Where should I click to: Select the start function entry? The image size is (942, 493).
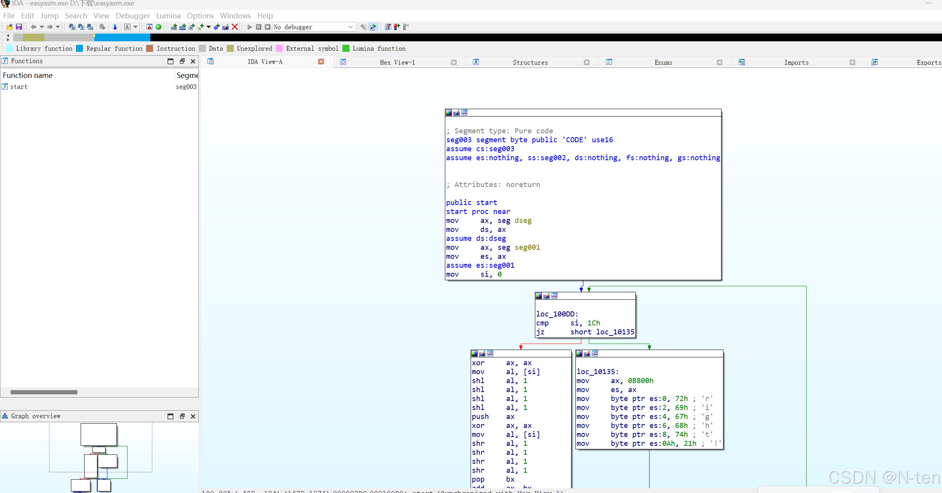(19, 87)
